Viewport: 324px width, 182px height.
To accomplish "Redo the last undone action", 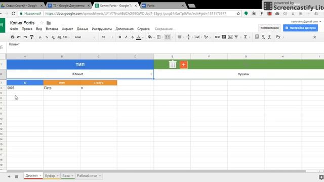I will click(25, 37).
